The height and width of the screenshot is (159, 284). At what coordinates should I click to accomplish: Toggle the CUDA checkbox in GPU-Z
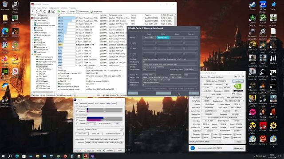(212, 134)
